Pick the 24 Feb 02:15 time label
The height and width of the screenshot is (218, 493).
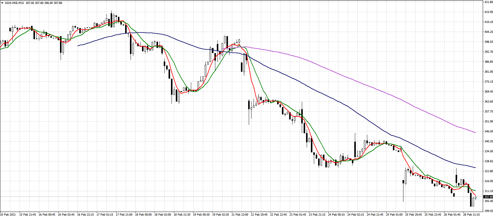click(x=356, y=215)
